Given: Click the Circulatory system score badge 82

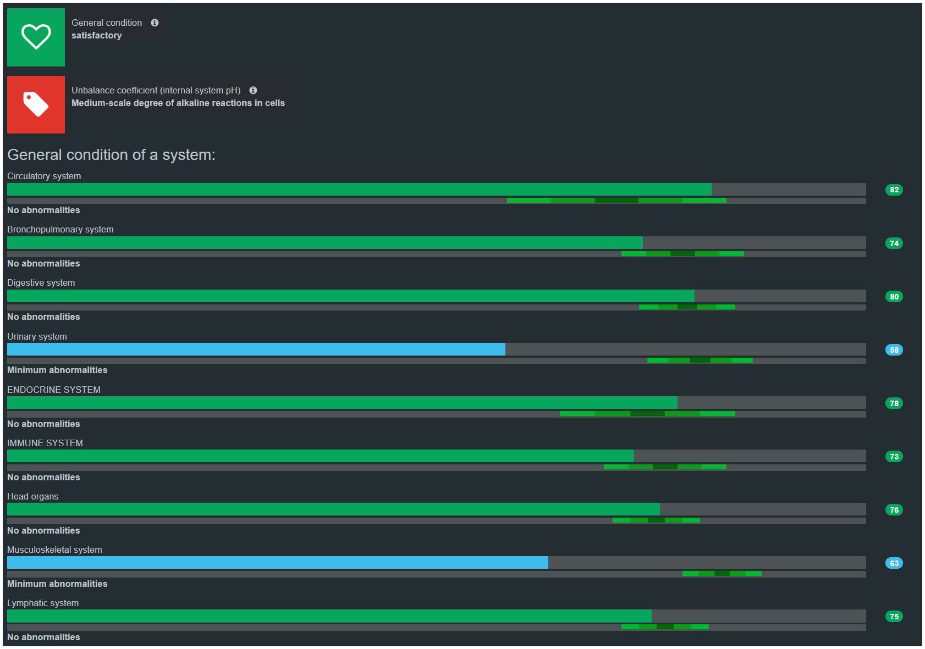Looking at the screenshot, I should click(x=894, y=190).
